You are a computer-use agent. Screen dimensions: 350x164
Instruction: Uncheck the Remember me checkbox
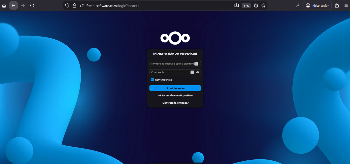(x=153, y=80)
